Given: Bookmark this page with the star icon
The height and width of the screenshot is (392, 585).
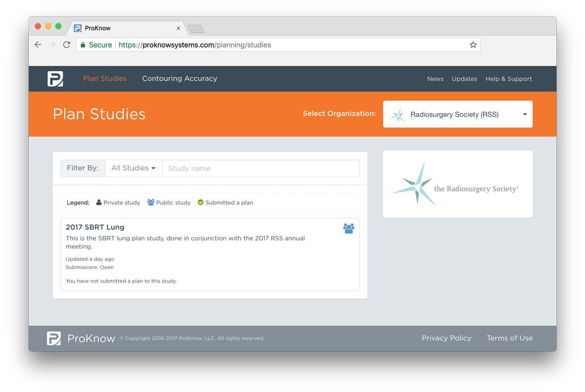Looking at the screenshot, I should pos(473,45).
